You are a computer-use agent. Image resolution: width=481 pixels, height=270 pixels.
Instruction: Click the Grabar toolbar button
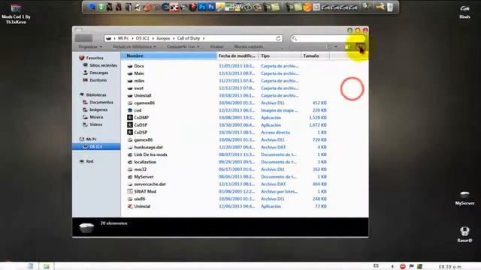pos(216,46)
